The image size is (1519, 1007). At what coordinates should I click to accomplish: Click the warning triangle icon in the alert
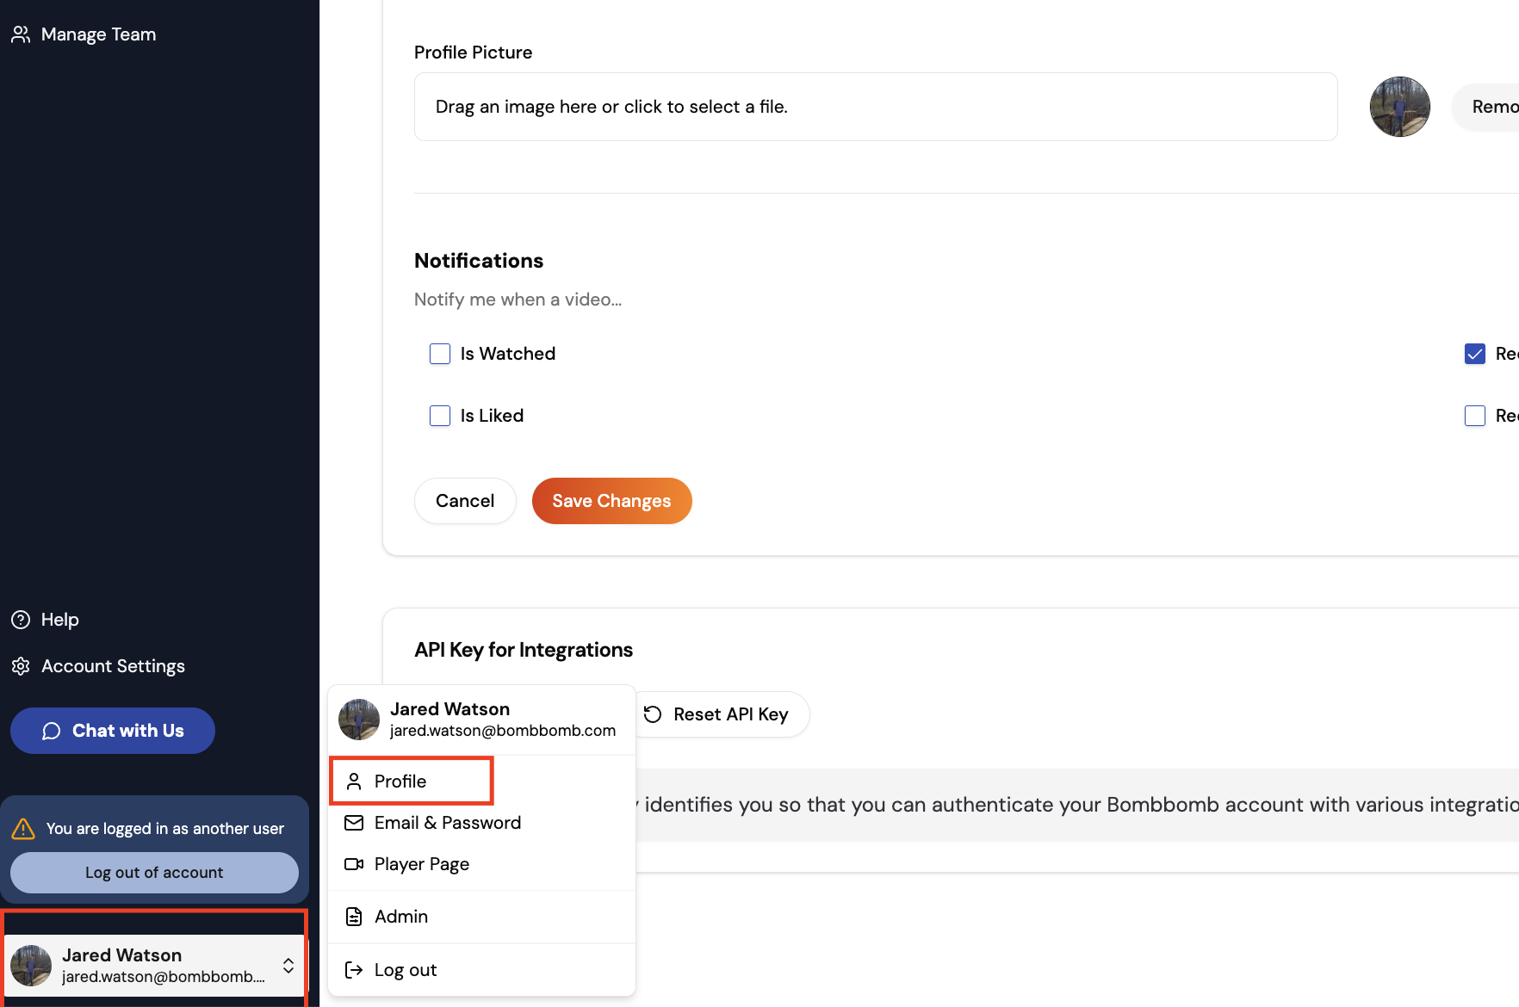tap(23, 827)
